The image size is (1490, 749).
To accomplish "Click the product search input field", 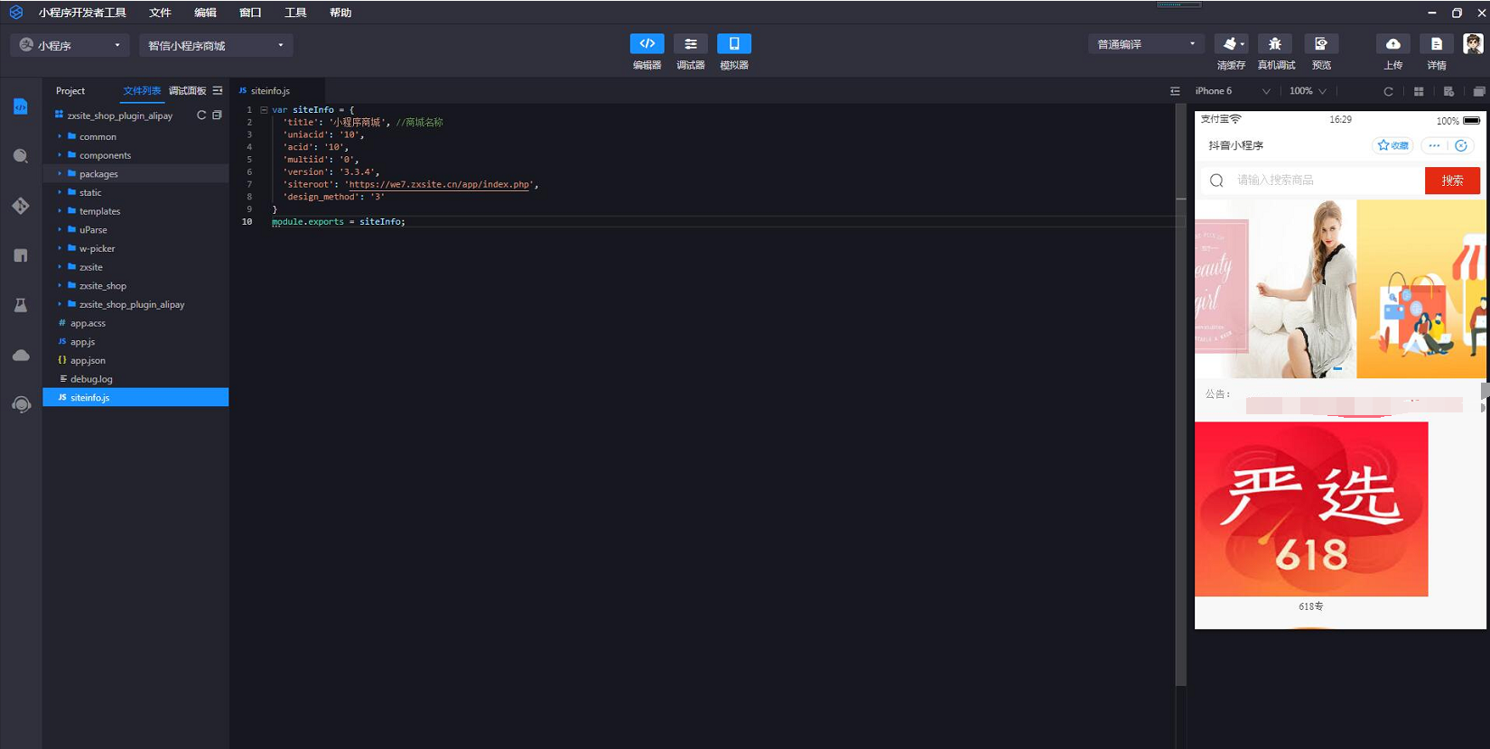I will 1312,180.
